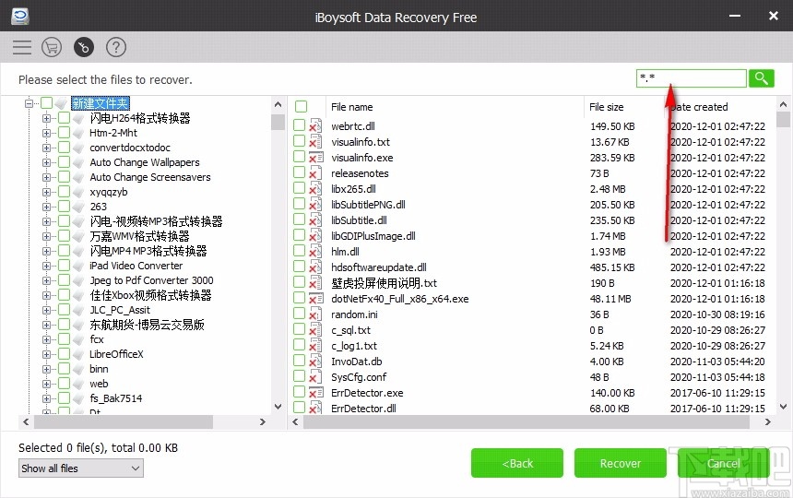Click file list horizontal scrollbar thumb
Viewport: 793px width, 498px height.
pyautogui.click(x=526, y=421)
